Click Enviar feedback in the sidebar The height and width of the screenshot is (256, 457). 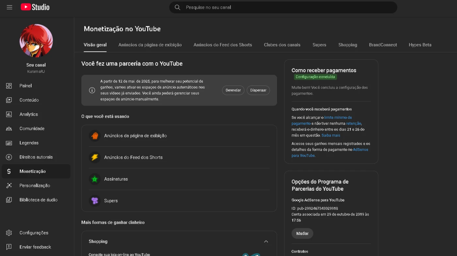click(x=36, y=247)
